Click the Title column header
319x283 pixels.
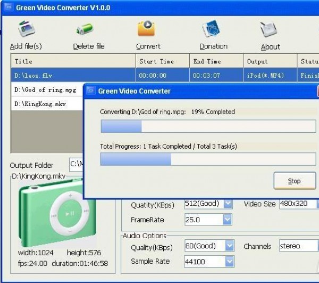tap(73, 61)
